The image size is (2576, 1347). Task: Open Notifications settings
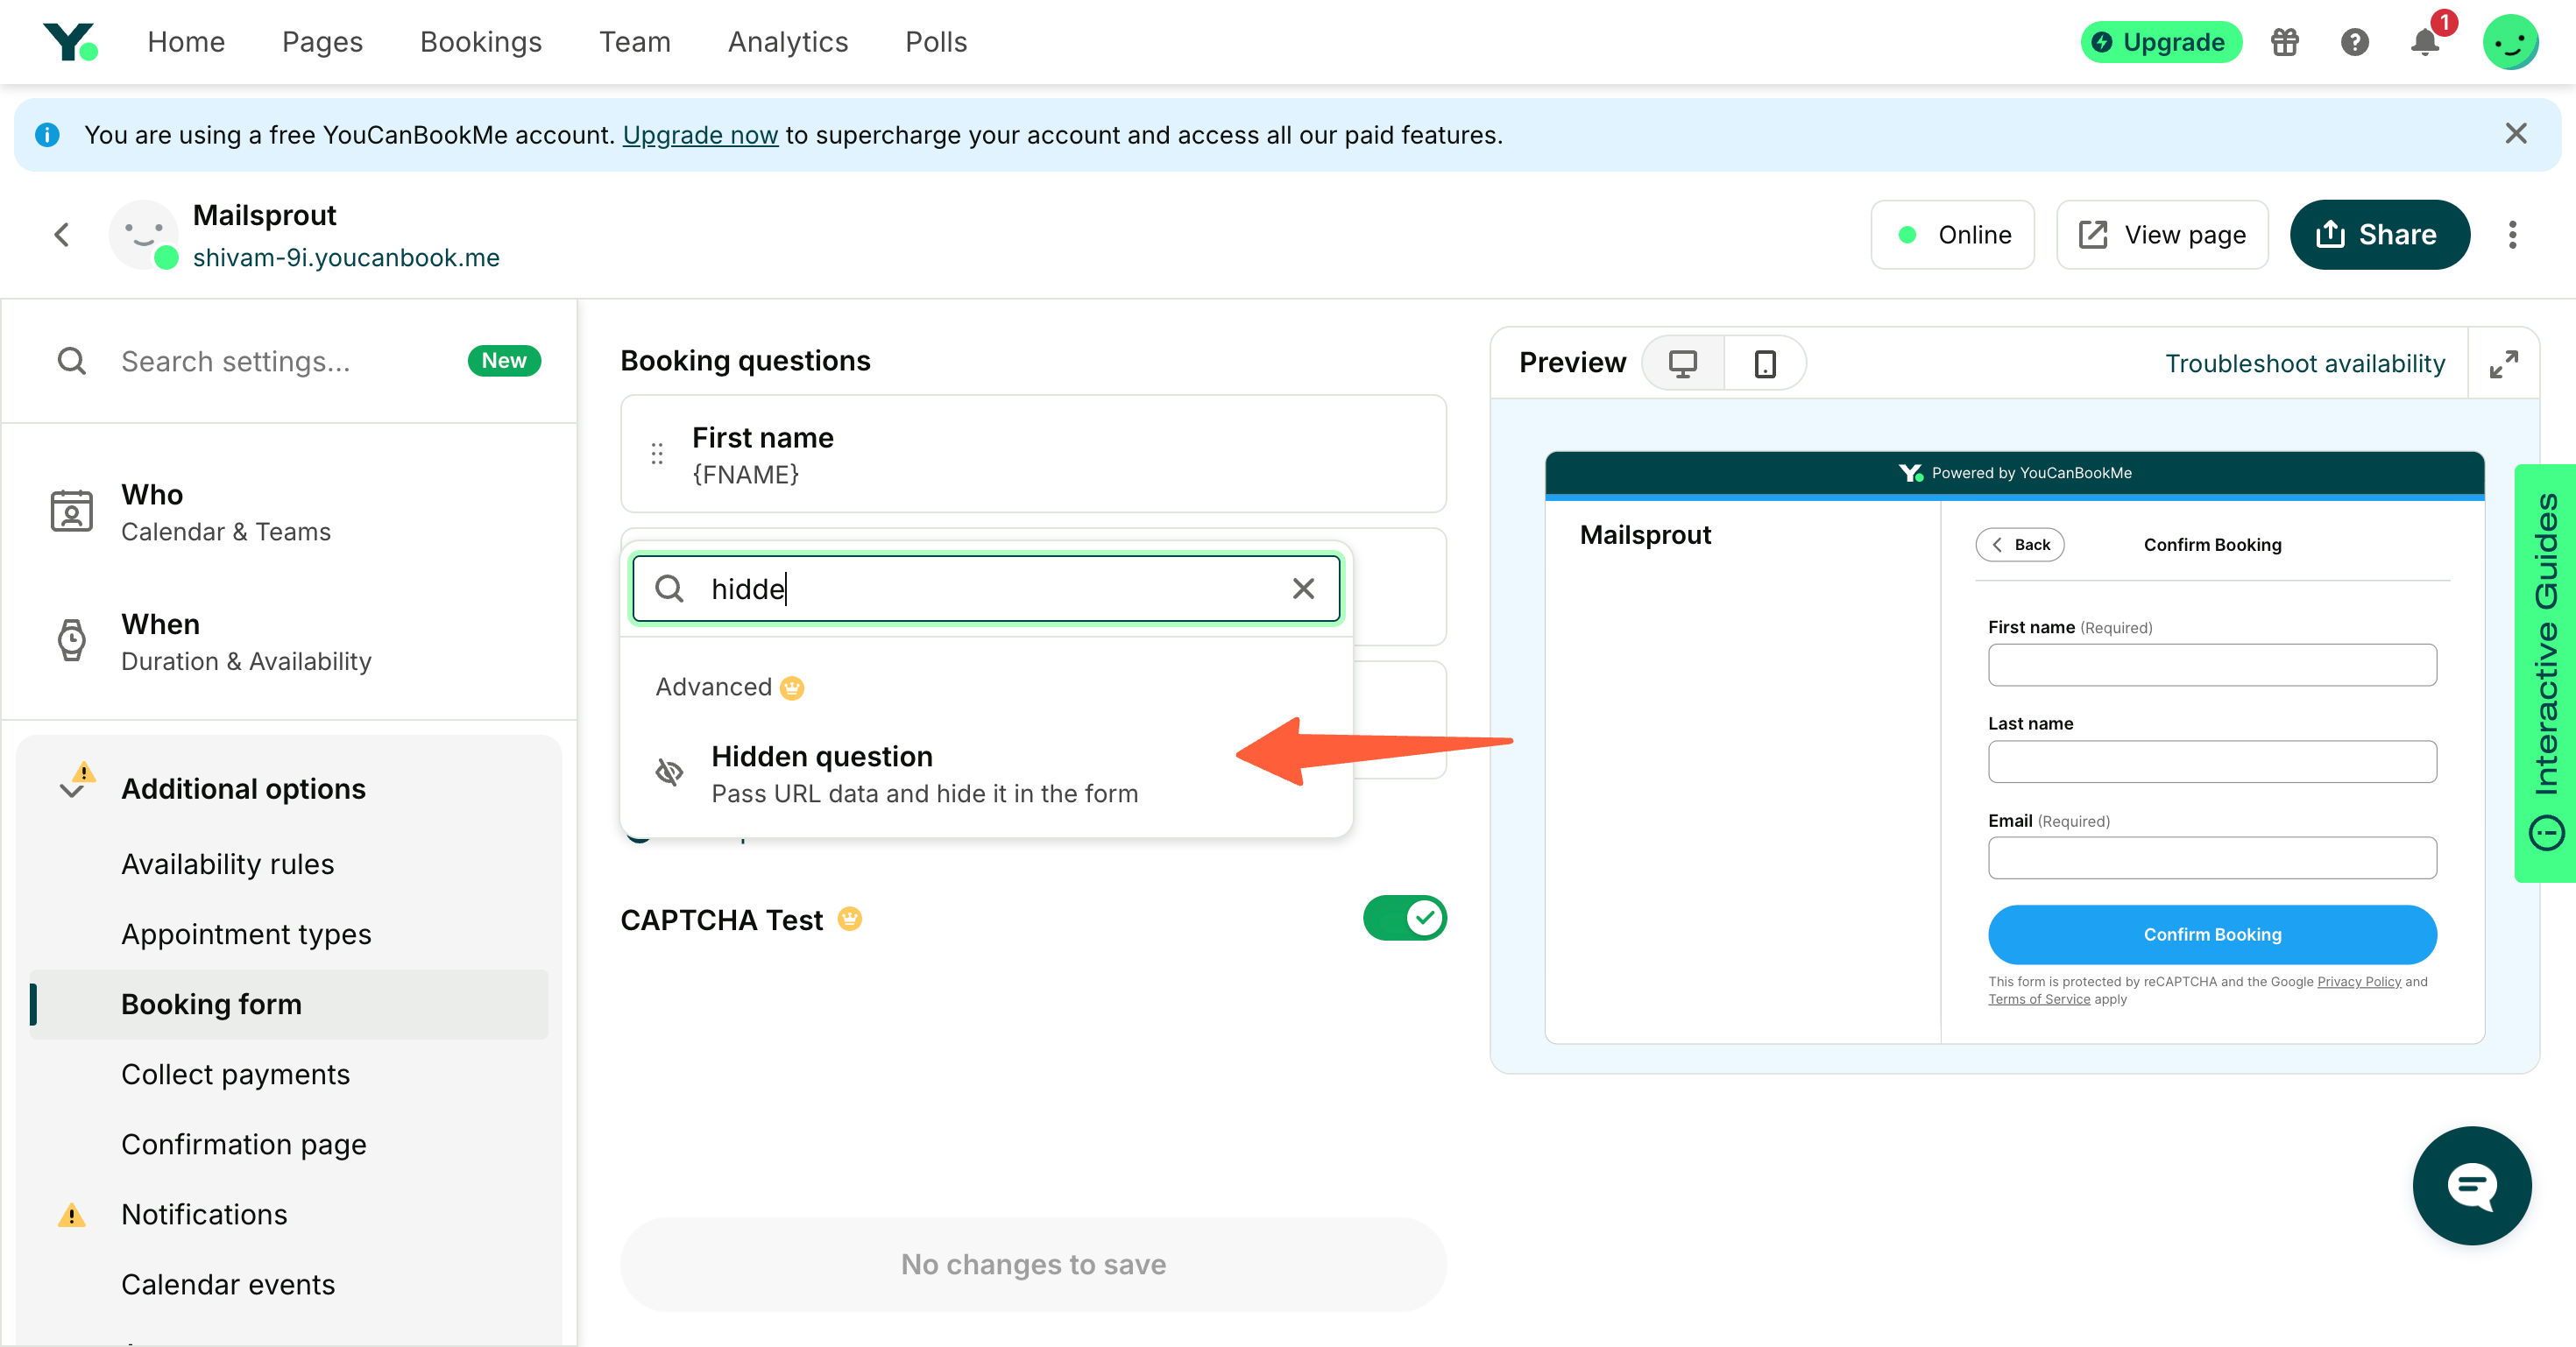click(204, 1214)
